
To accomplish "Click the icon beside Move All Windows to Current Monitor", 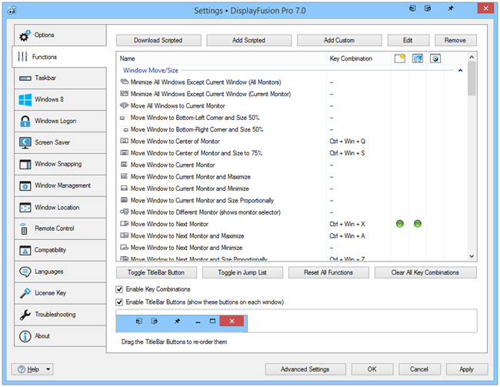I will (x=124, y=105).
